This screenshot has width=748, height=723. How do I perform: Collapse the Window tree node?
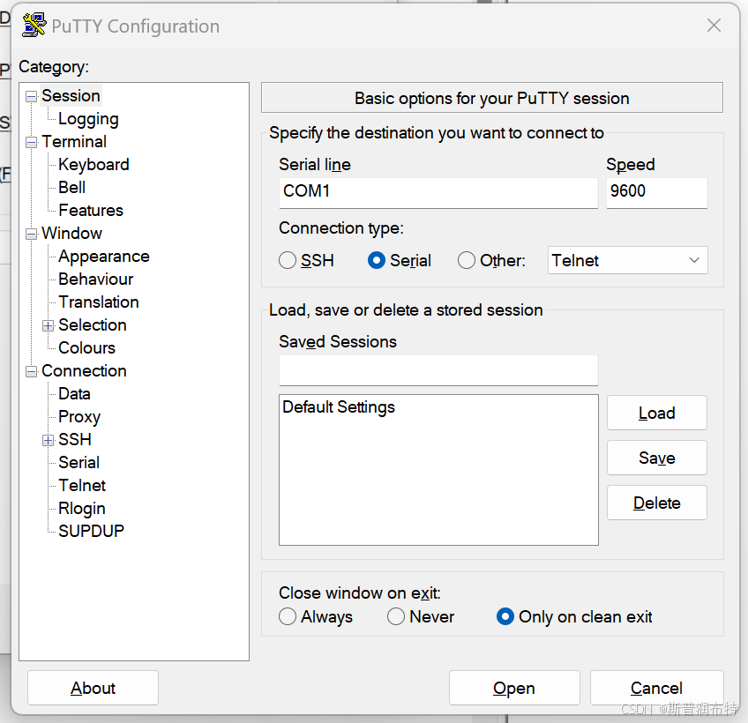click(31, 235)
